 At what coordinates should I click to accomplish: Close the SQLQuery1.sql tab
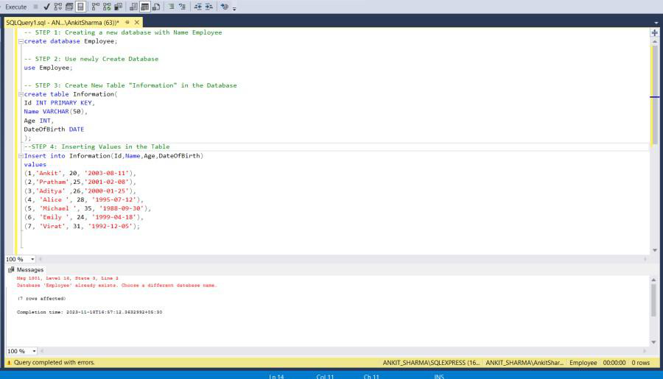click(x=137, y=22)
